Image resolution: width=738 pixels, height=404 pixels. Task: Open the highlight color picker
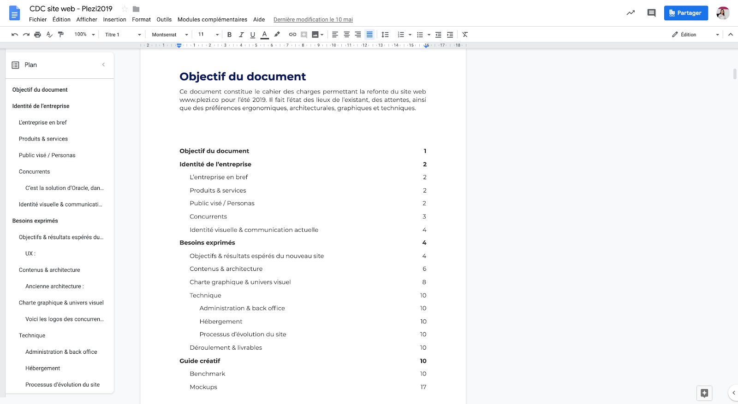277,35
